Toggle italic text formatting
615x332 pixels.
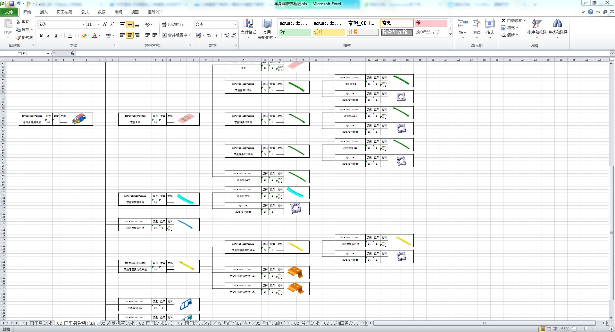point(48,36)
